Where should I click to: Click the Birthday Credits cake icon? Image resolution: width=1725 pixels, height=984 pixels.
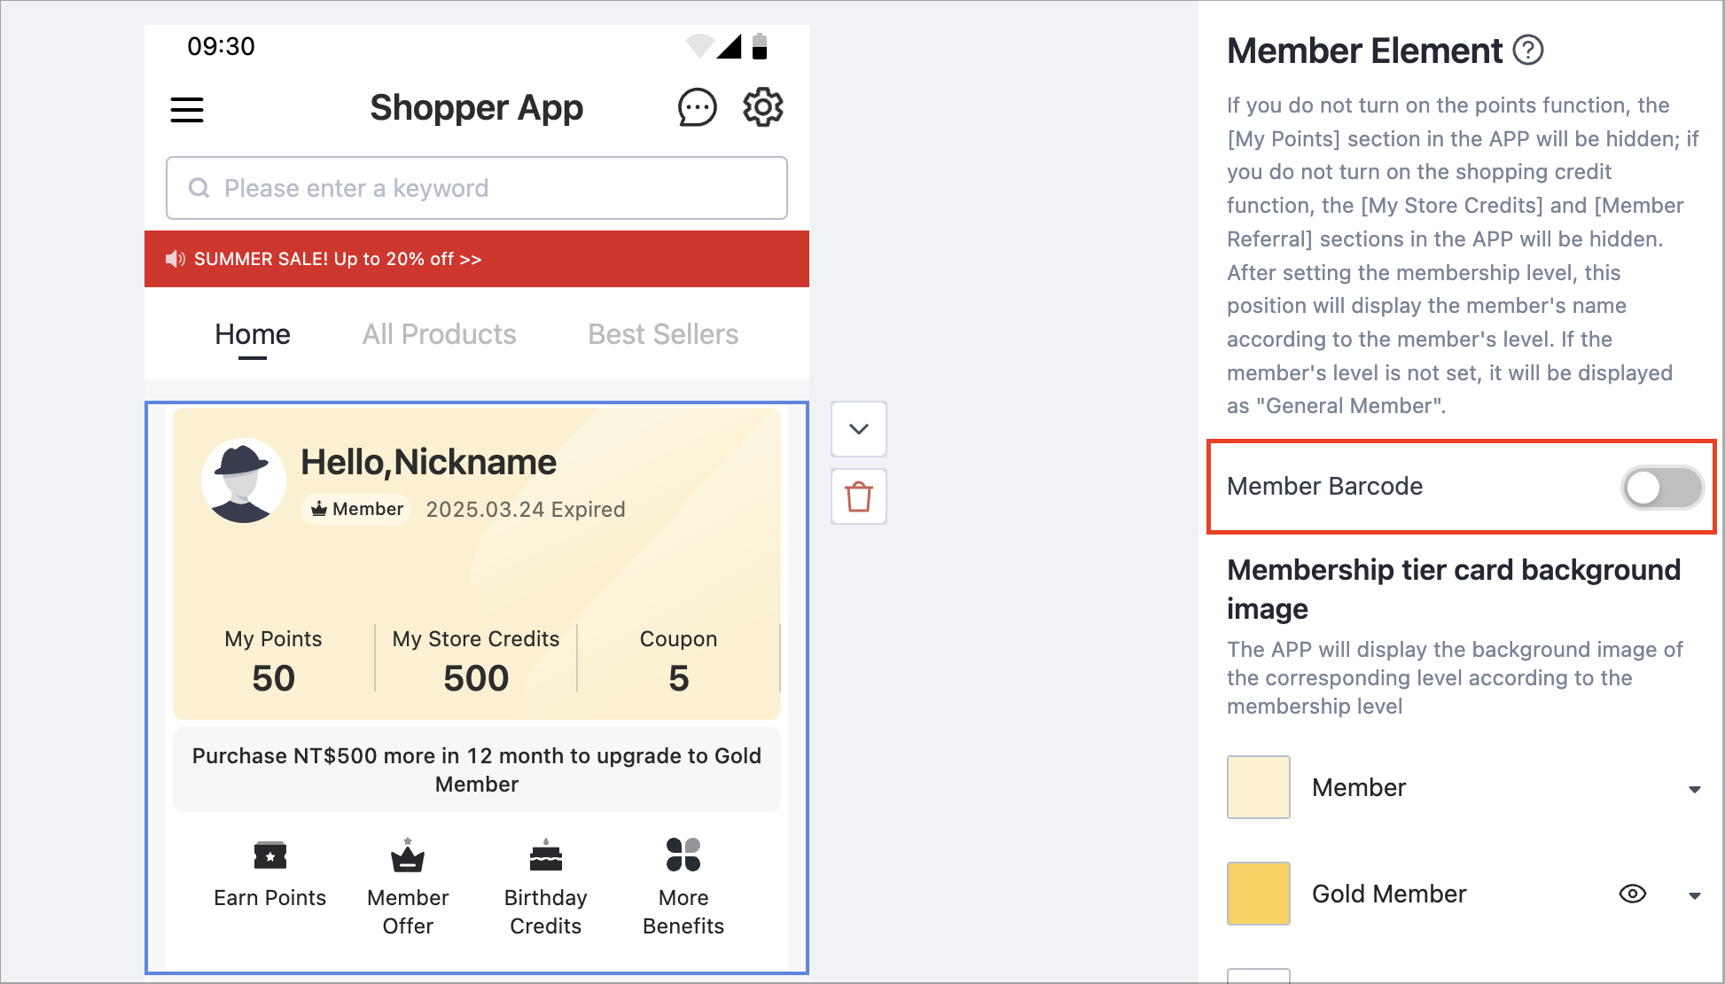546,855
